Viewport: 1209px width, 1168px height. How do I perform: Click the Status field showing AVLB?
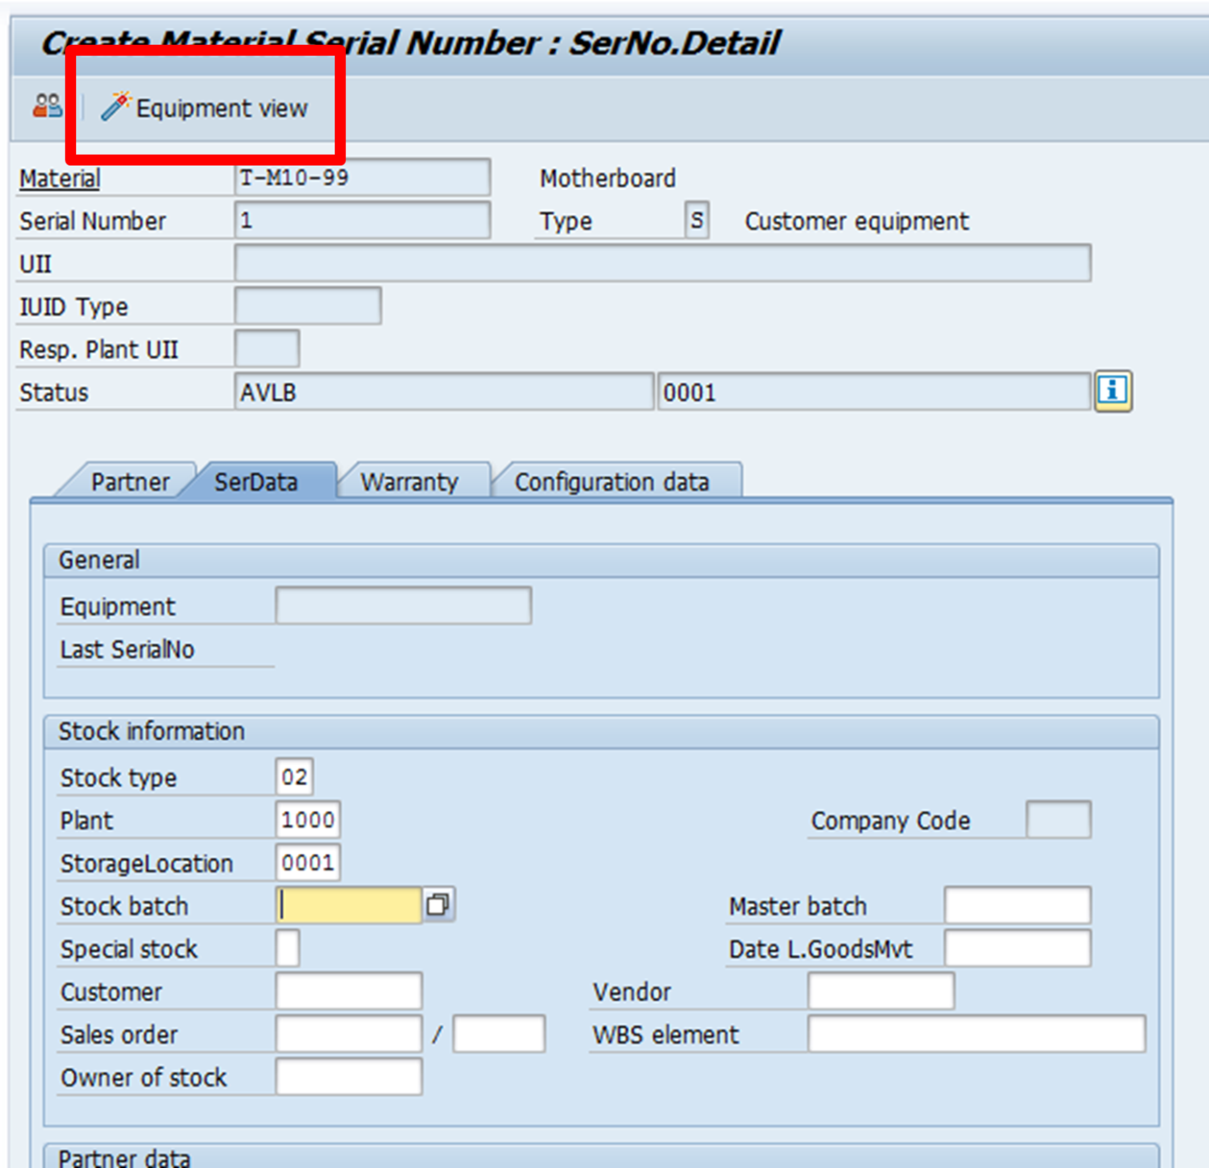click(444, 391)
